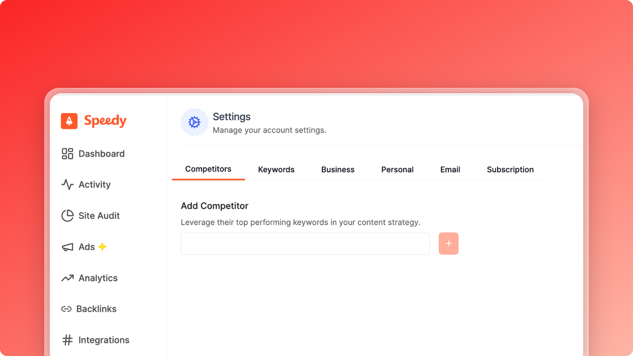The image size is (633, 356).
Task: Switch to the Email tab
Action: pyautogui.click(x=450, y=169)
